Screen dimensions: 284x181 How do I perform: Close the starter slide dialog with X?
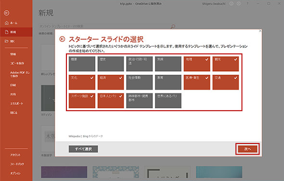(260, 31)
